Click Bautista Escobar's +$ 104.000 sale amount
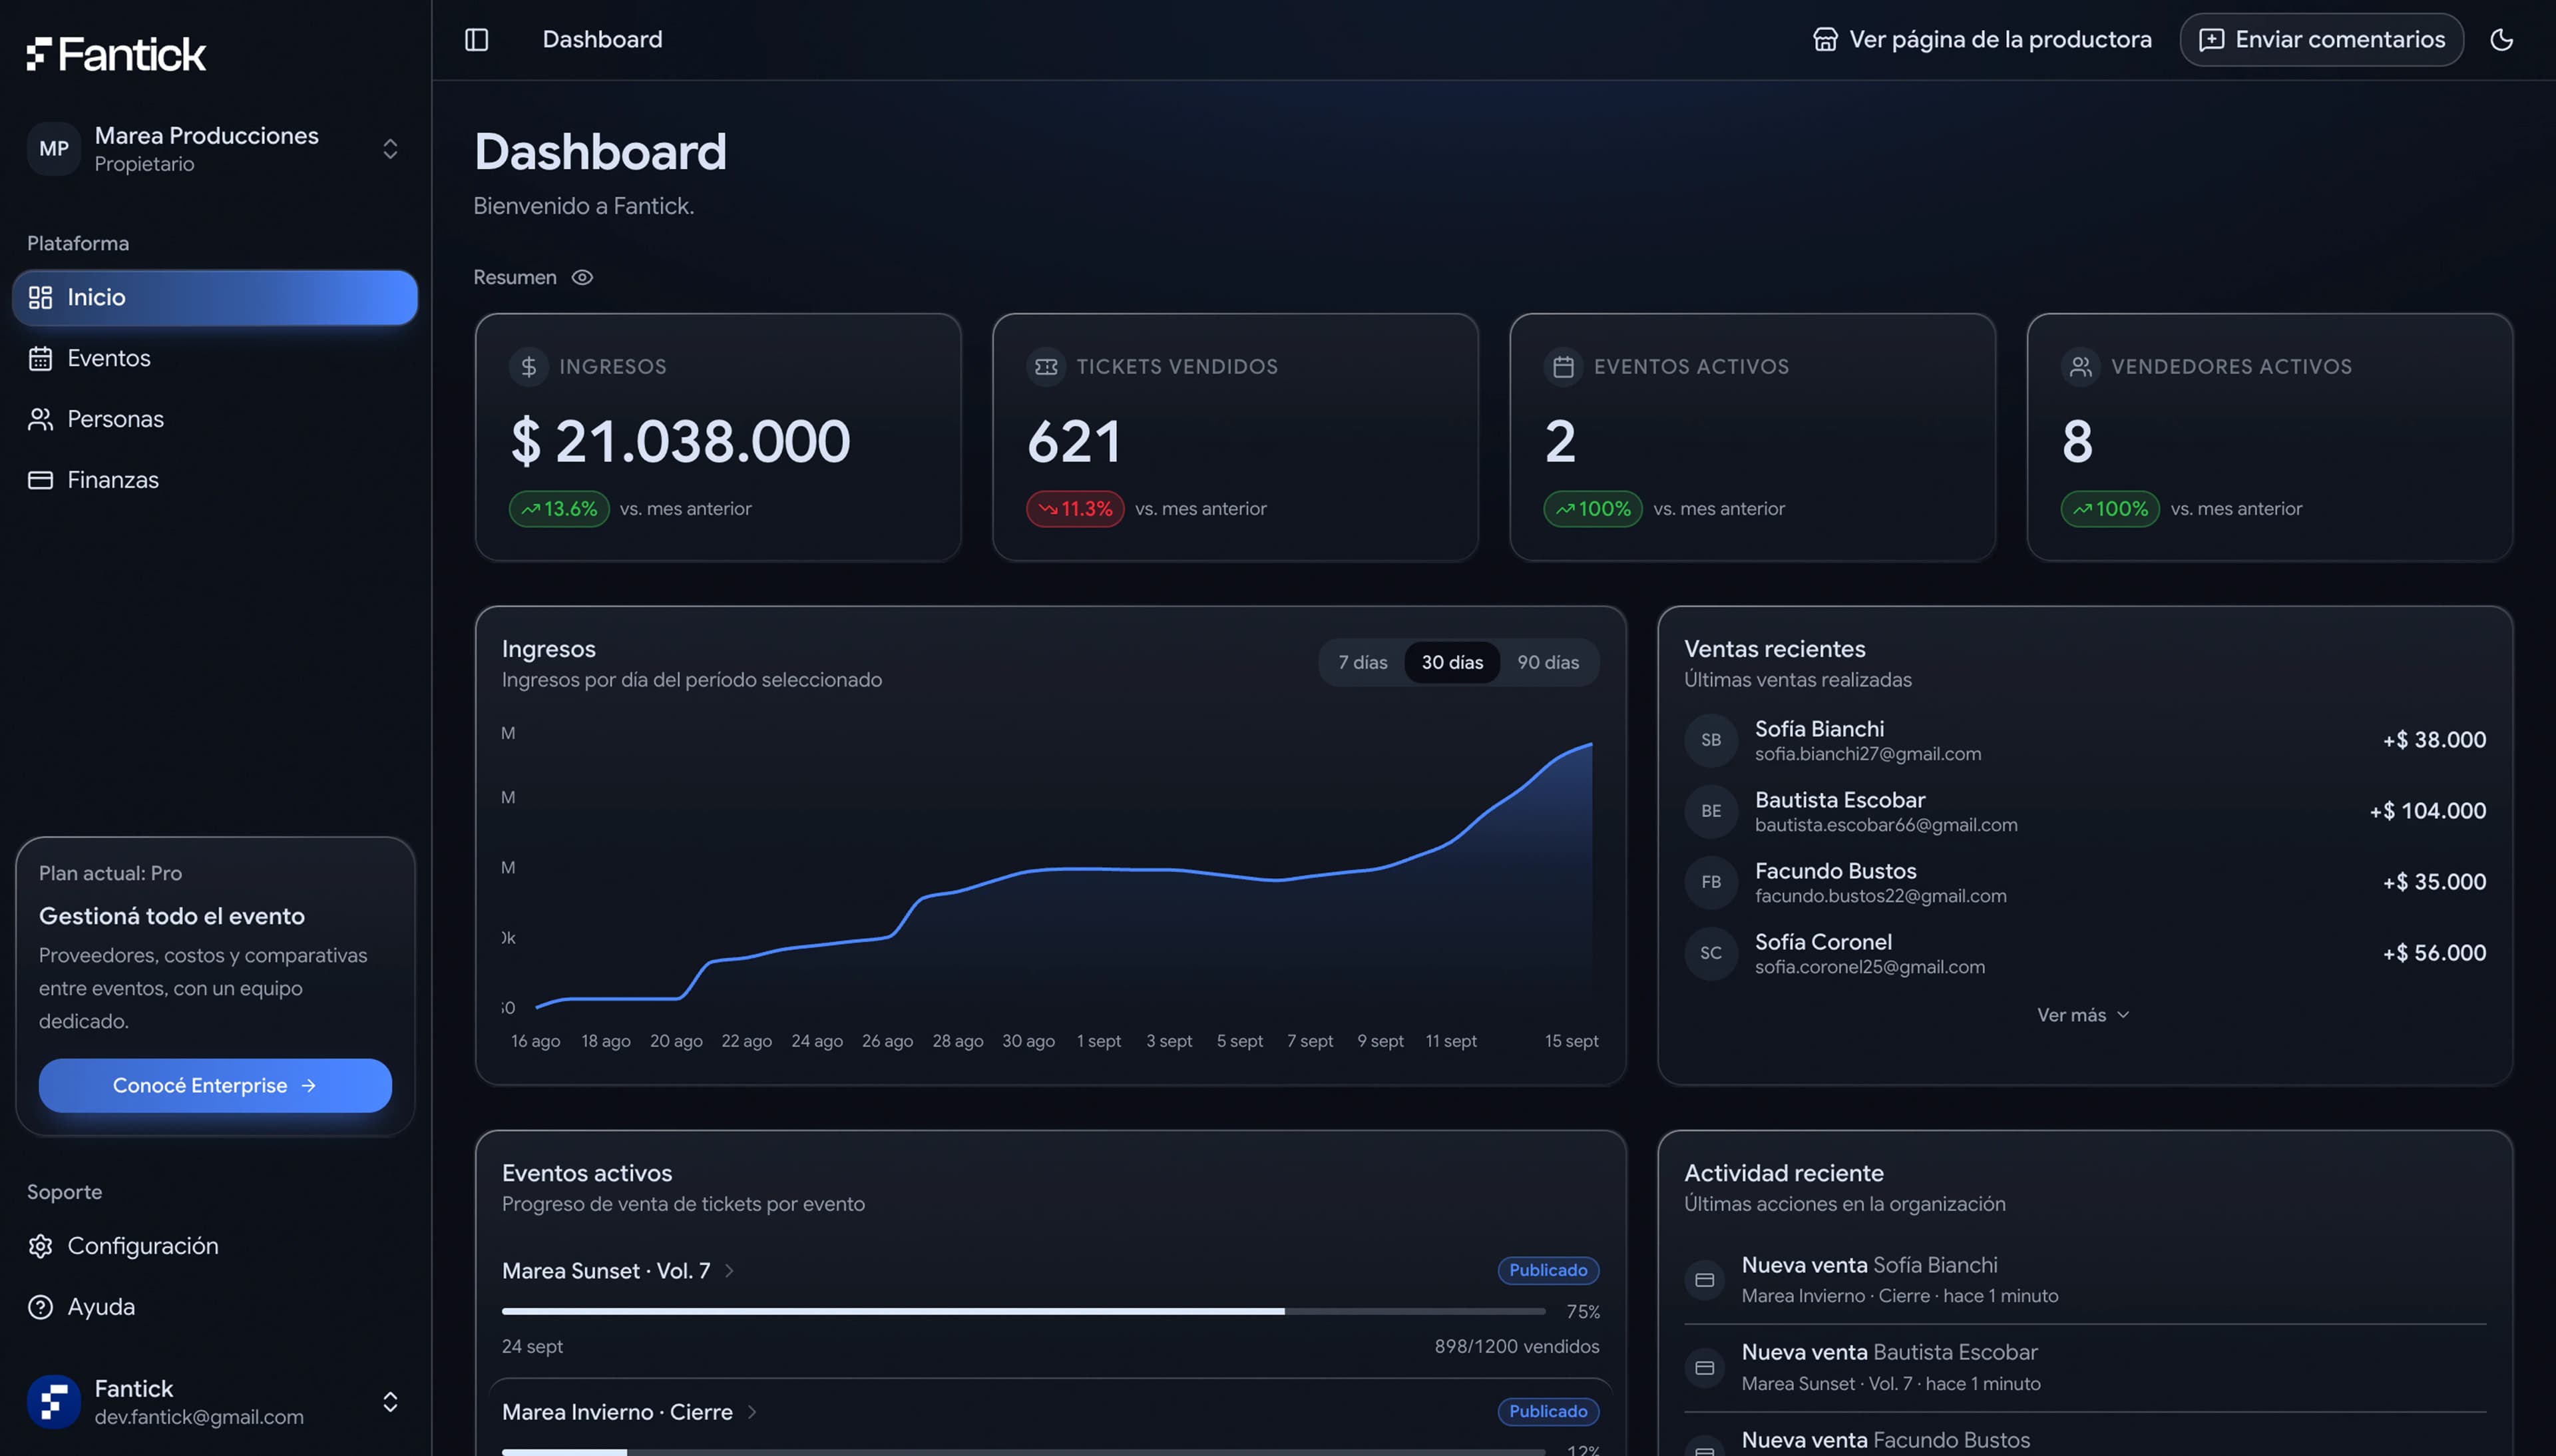Image resolution: width=2556 pixels, height=1456 pixels. (2427, 812)
